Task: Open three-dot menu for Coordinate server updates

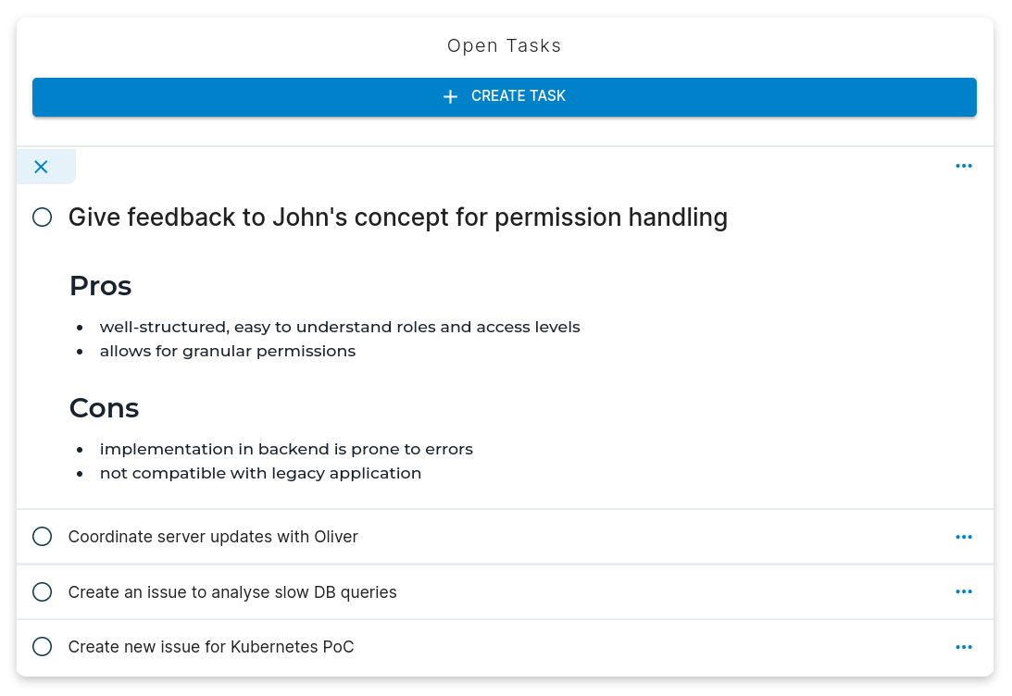Action: 964,537
